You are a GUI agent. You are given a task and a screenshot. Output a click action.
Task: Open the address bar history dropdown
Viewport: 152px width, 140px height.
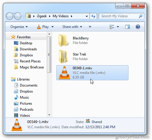87,16
